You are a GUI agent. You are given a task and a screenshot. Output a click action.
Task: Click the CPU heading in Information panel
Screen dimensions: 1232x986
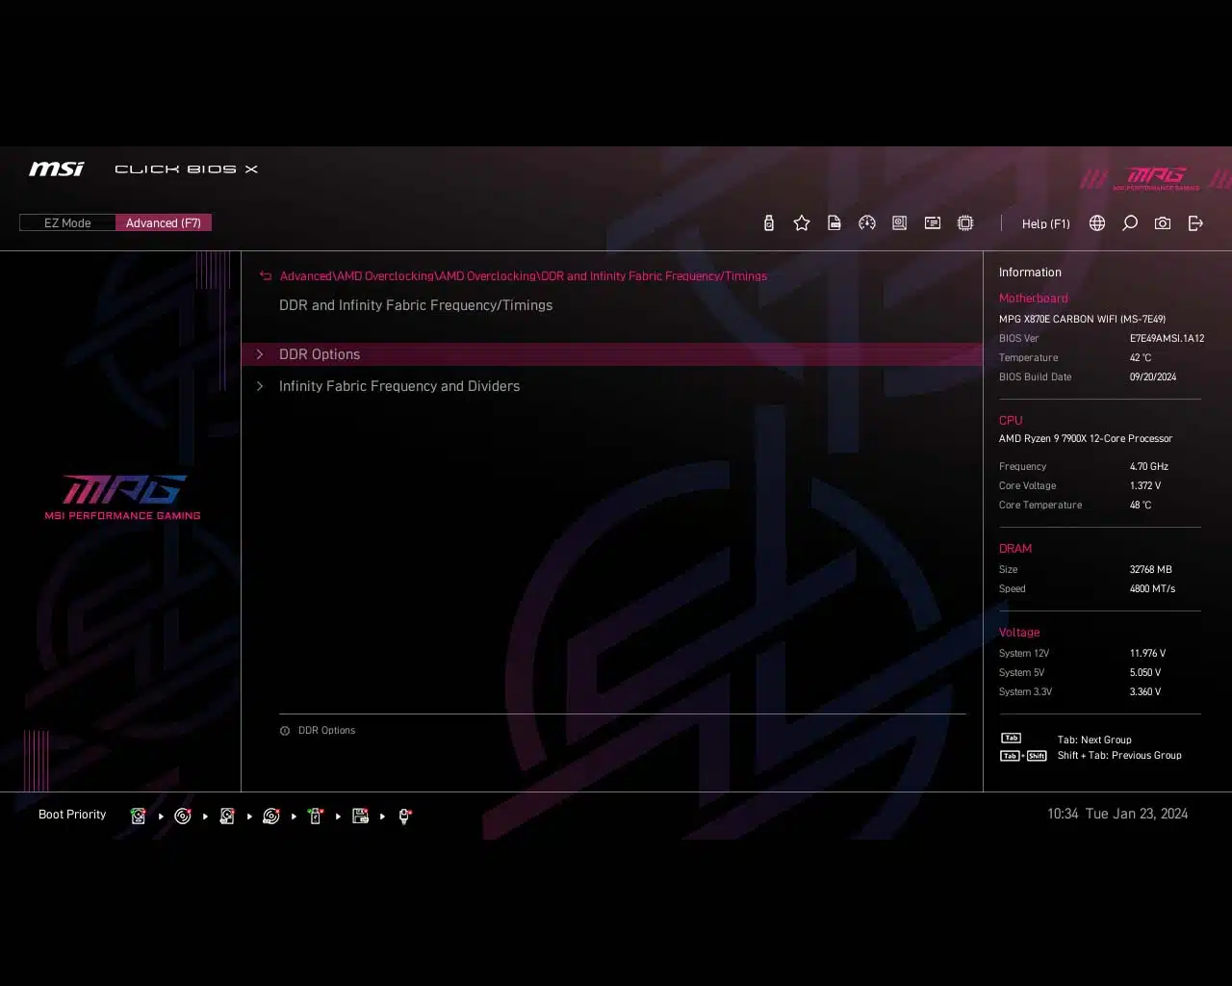tap(1011, 421)
